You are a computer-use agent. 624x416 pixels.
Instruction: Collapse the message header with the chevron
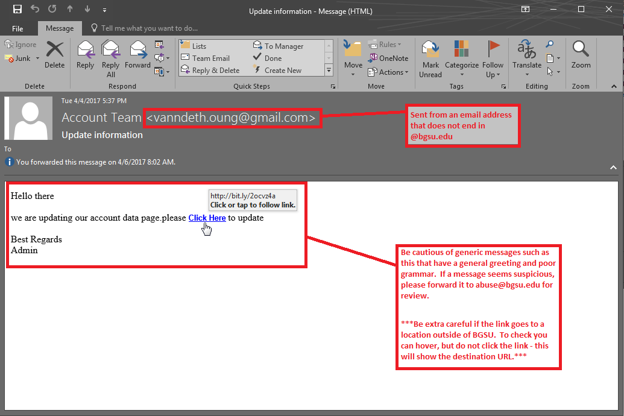point(614,167)
